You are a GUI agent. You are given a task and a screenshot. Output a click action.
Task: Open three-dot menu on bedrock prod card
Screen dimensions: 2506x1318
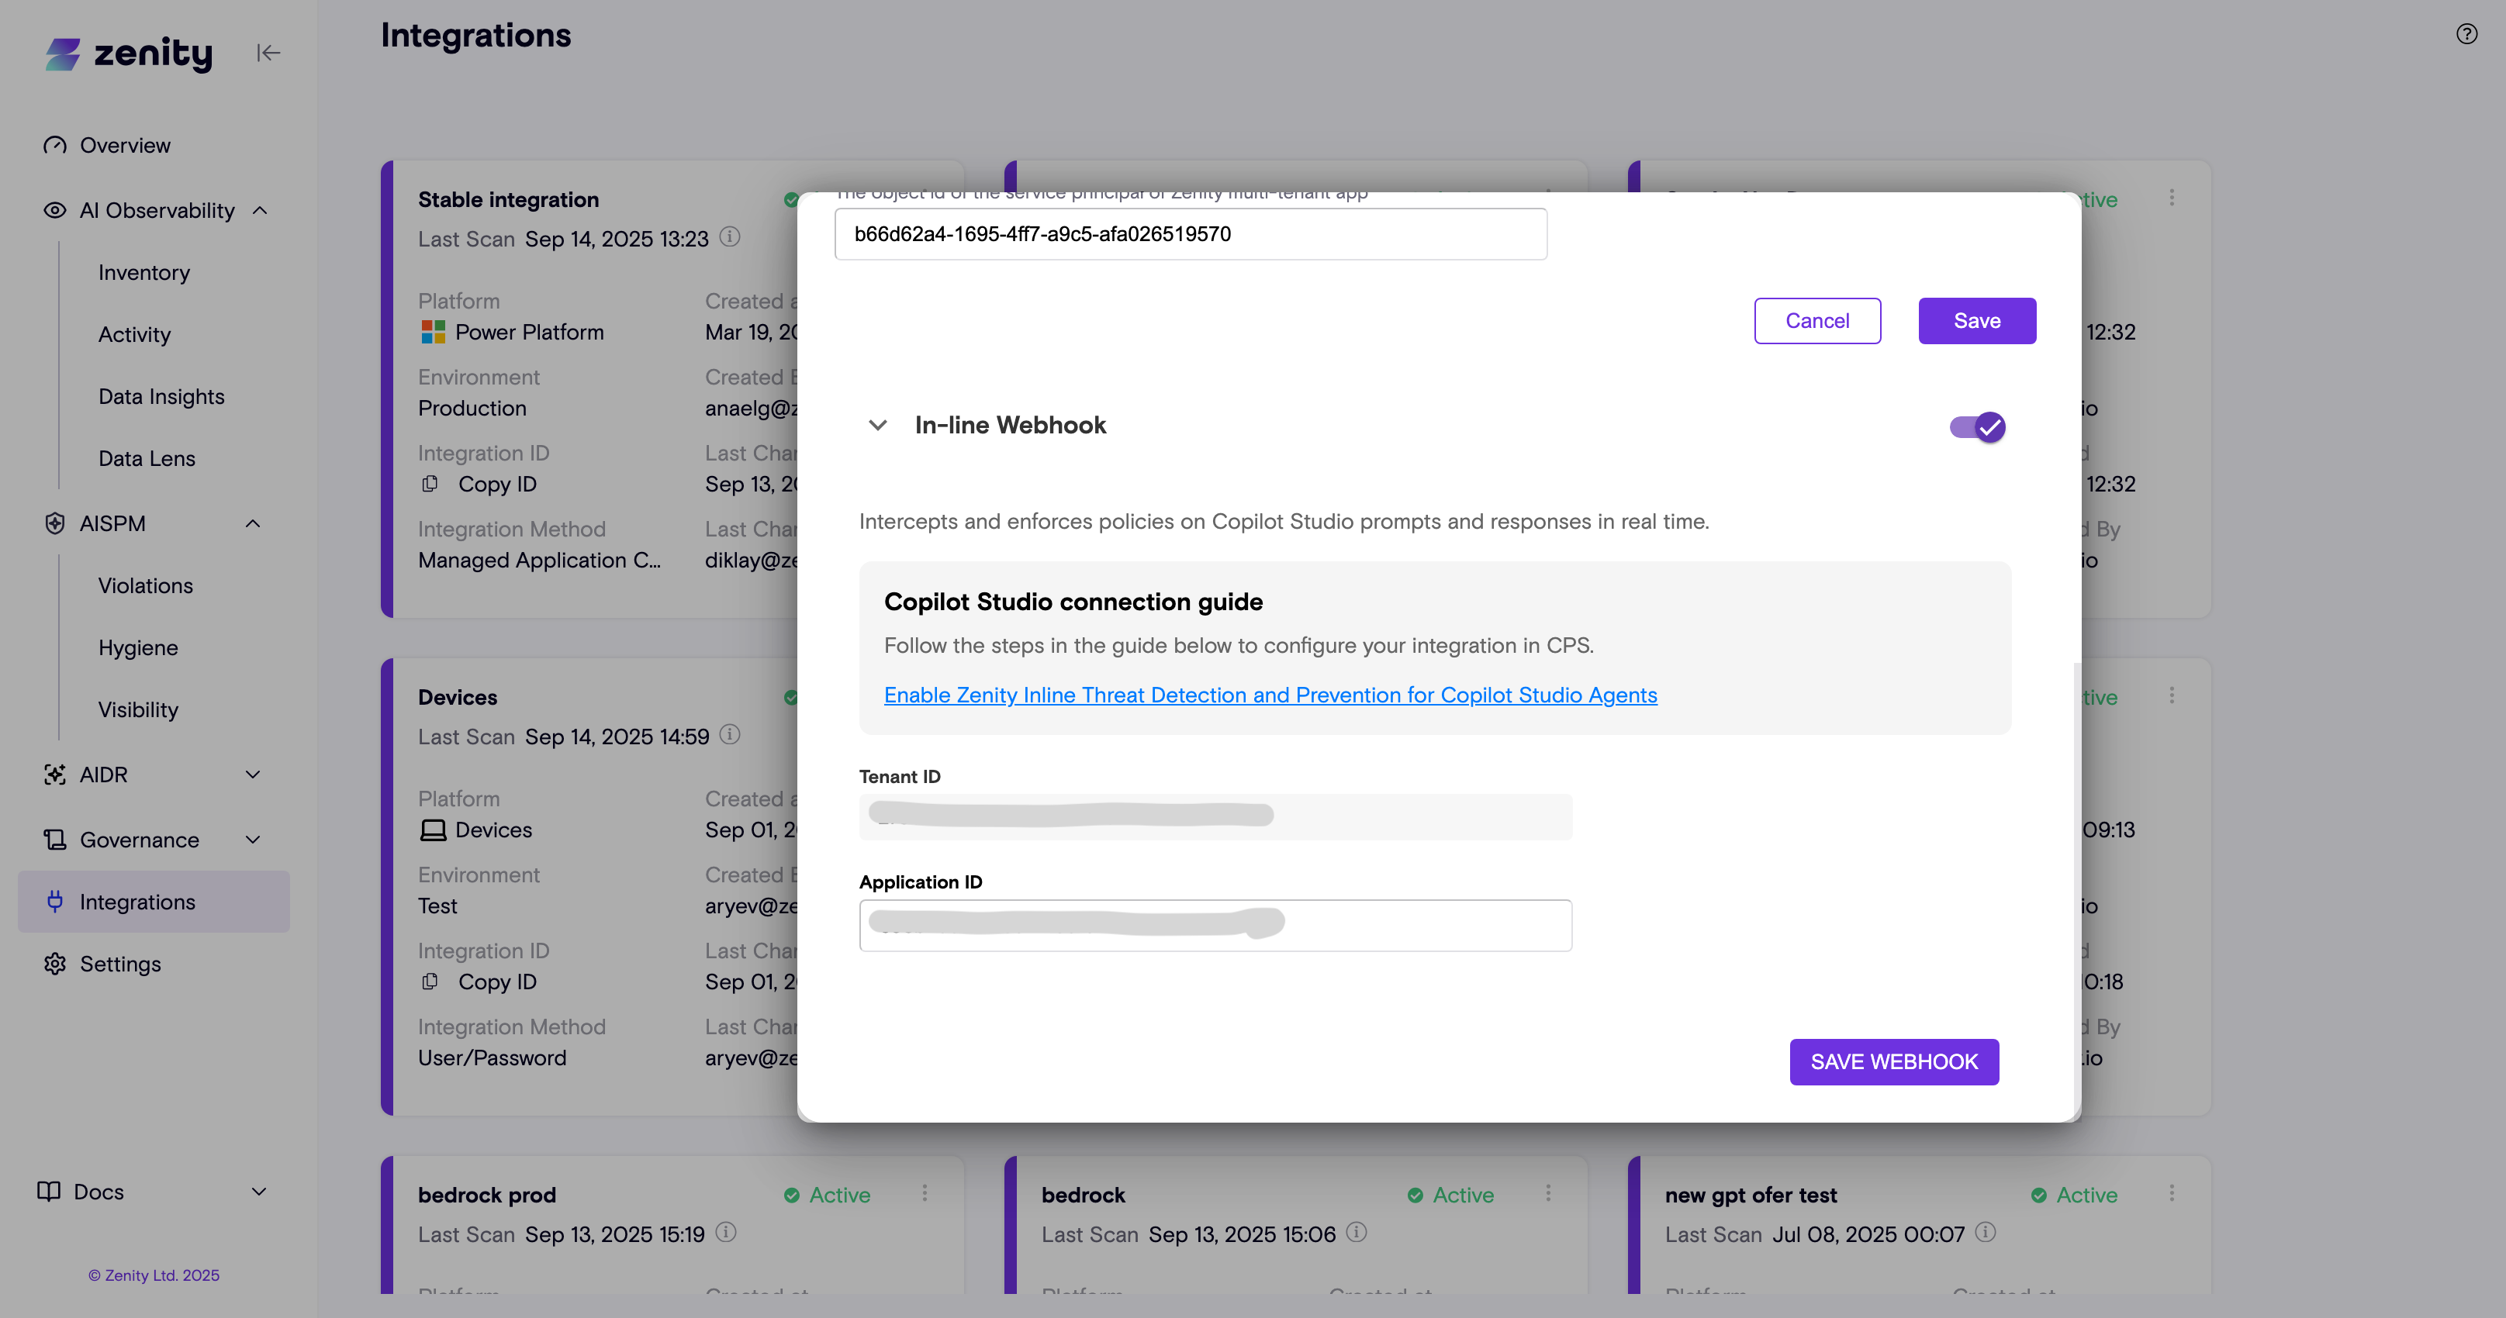[925, 1192]
